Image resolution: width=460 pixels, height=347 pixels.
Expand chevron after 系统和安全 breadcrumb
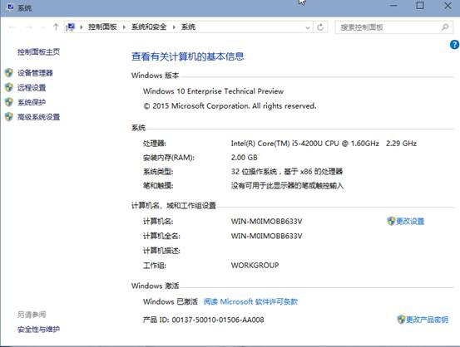click(174, 27)
